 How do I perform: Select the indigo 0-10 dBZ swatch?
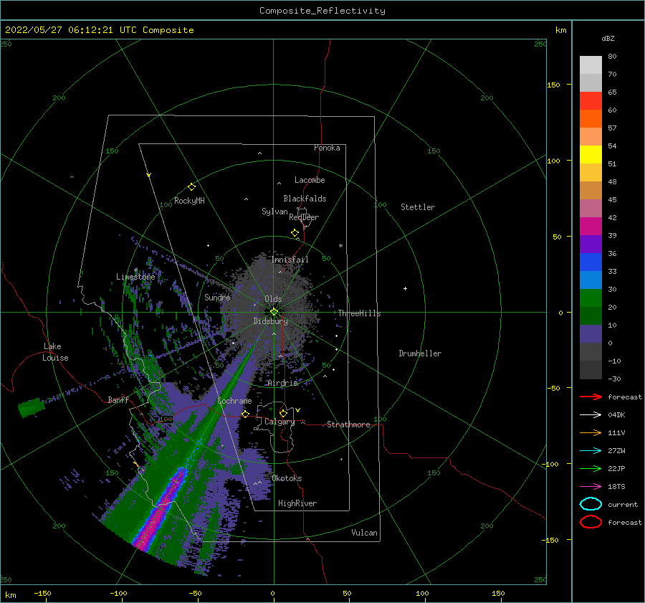591,333
